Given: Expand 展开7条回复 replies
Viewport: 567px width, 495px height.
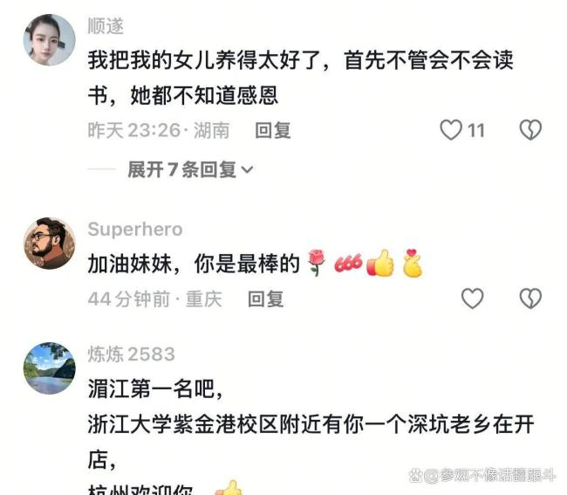Looking at the screenshot, I should tap(190, 169).
